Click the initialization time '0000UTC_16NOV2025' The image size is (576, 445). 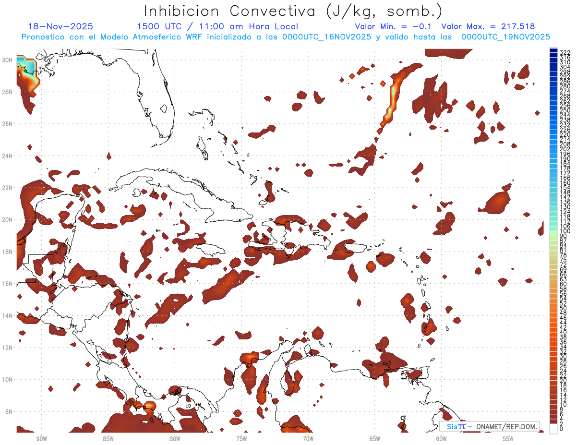tap(323, 37)
